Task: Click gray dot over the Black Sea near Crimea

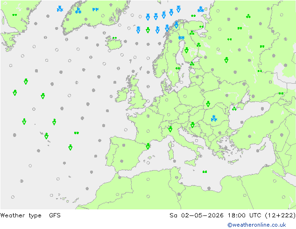Action: [262, 108]
